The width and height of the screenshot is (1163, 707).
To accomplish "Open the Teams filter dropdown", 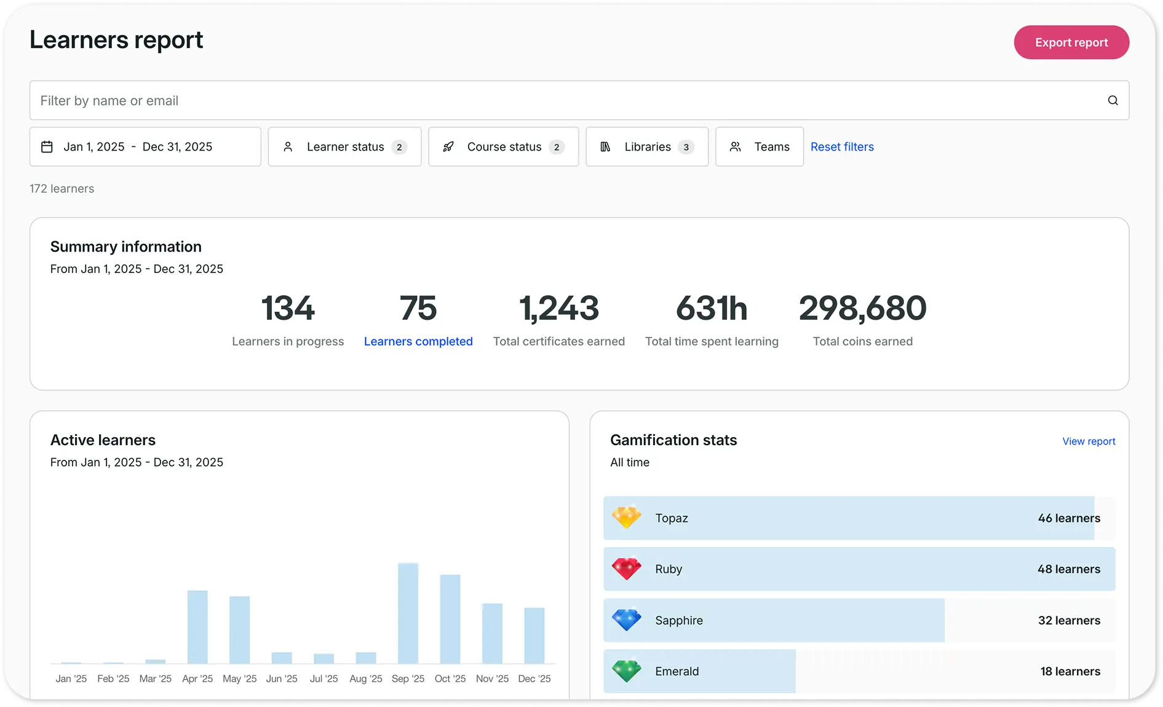I will tap(760, 147).
